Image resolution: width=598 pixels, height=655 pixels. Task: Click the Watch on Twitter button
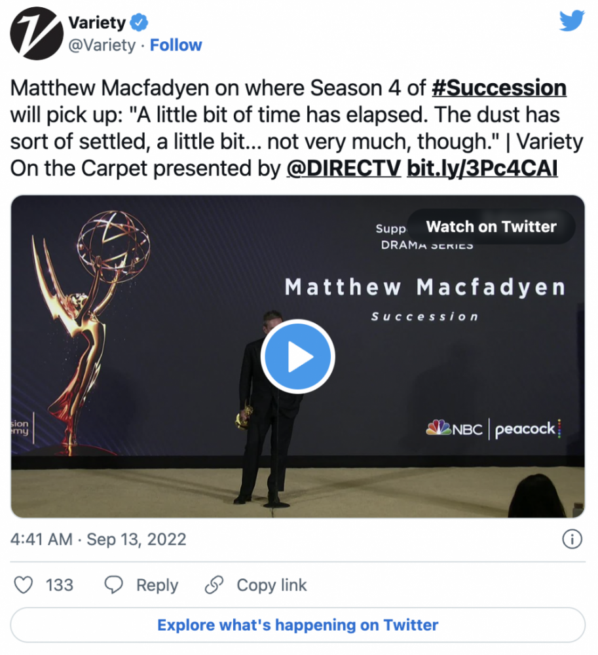(x=491, y=227)
